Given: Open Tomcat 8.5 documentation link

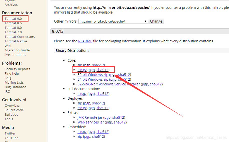Looking at the screenshot, I should 13,23.
